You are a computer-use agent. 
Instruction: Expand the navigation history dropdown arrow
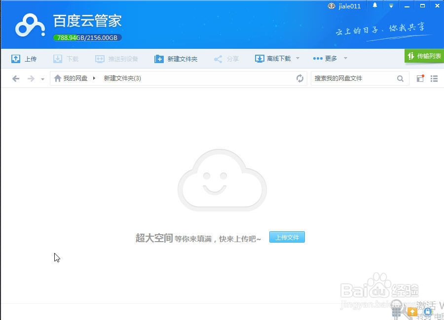click(42, 79)
